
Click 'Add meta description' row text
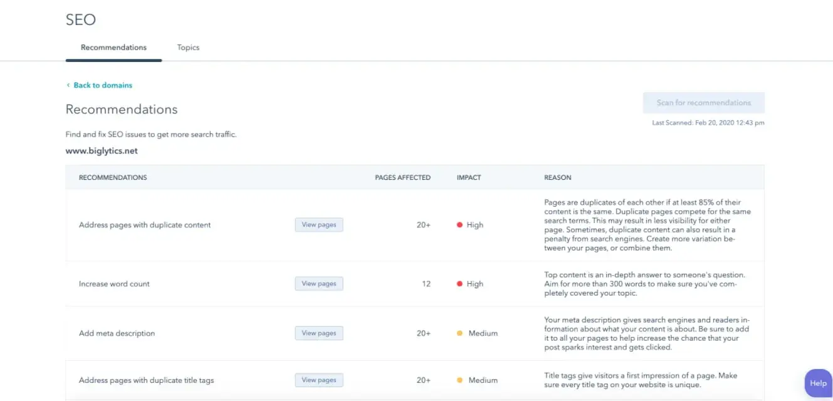pyautogui.click(x=117, y=333)
